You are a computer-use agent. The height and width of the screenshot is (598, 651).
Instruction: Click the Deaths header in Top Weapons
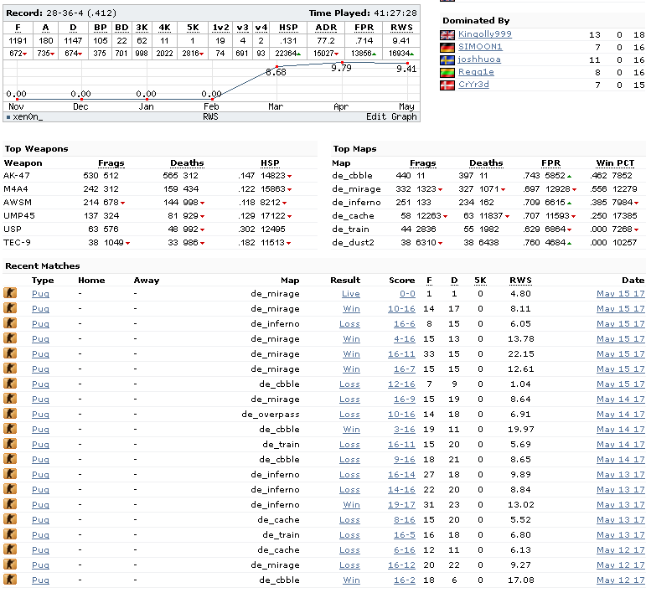click(x=187, y=163)
